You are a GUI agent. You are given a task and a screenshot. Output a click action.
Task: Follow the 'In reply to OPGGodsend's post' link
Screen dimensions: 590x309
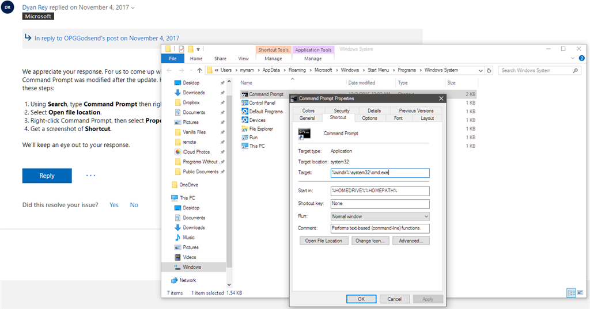pos(107,38)
